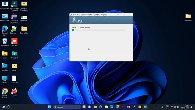Open the LICENSE.chr file icon
Viewport: 195px width, 110px height.
14,79
